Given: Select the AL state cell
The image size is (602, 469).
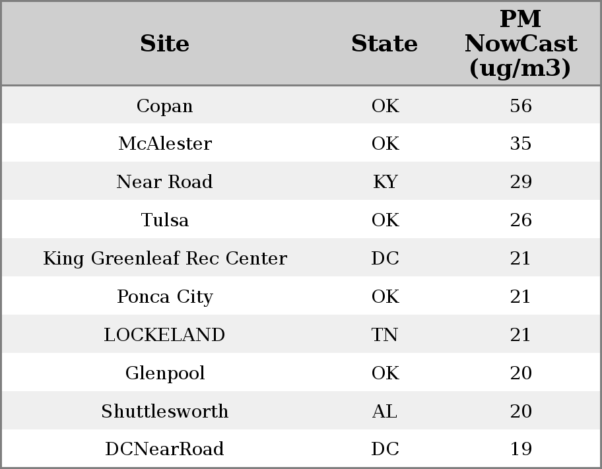Looking at the screenshot, I should 385,412.
